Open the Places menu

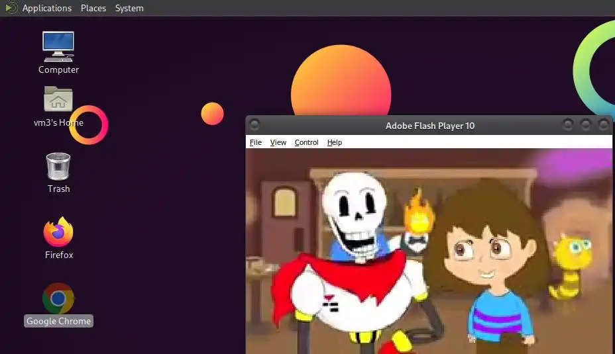pyautogui.click(x=93, y=8)
